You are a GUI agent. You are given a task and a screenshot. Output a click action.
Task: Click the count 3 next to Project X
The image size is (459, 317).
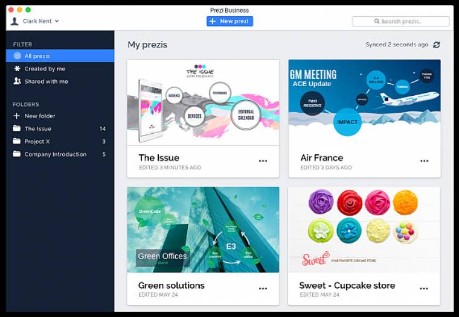pyautogui.click(x=104, y=142)
